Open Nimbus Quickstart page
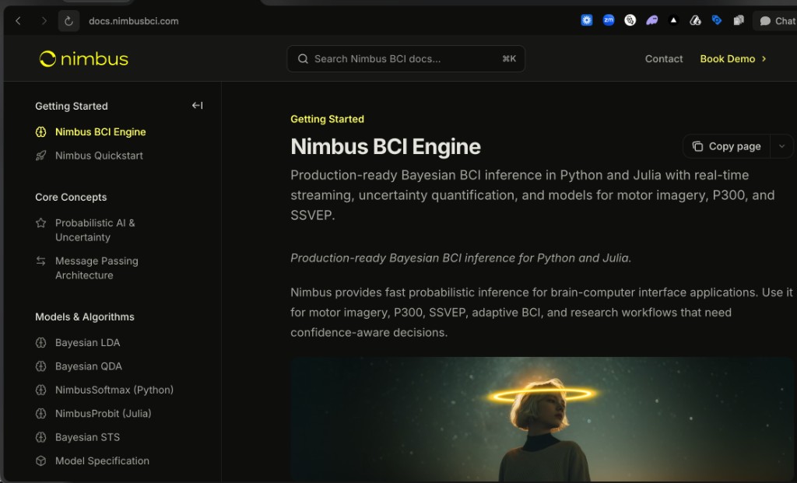The image size is (797, 483). pos(99,156)
